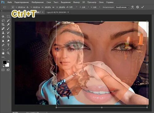The image size is (154, 113).
Task: Commit the transform with the checkmark
Action: click(142, 7)
